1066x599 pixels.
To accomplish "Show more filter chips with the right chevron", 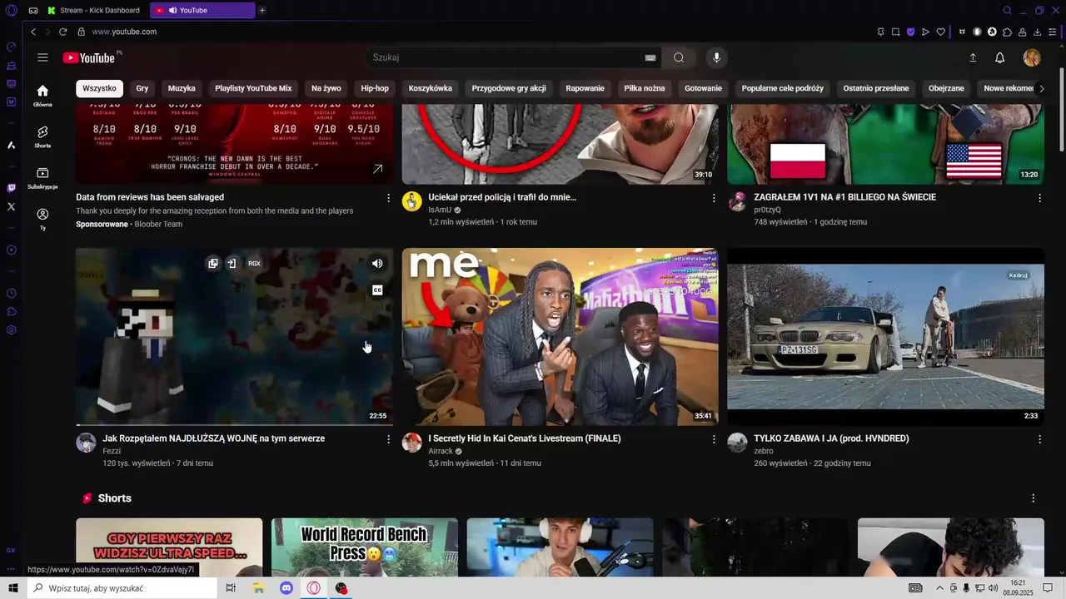I will pos(1041,88).
